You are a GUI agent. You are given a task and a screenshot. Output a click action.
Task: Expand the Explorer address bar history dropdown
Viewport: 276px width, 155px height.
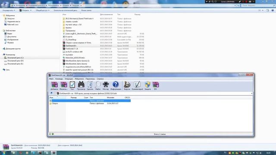pyautogui.click(x=235, y=6)
